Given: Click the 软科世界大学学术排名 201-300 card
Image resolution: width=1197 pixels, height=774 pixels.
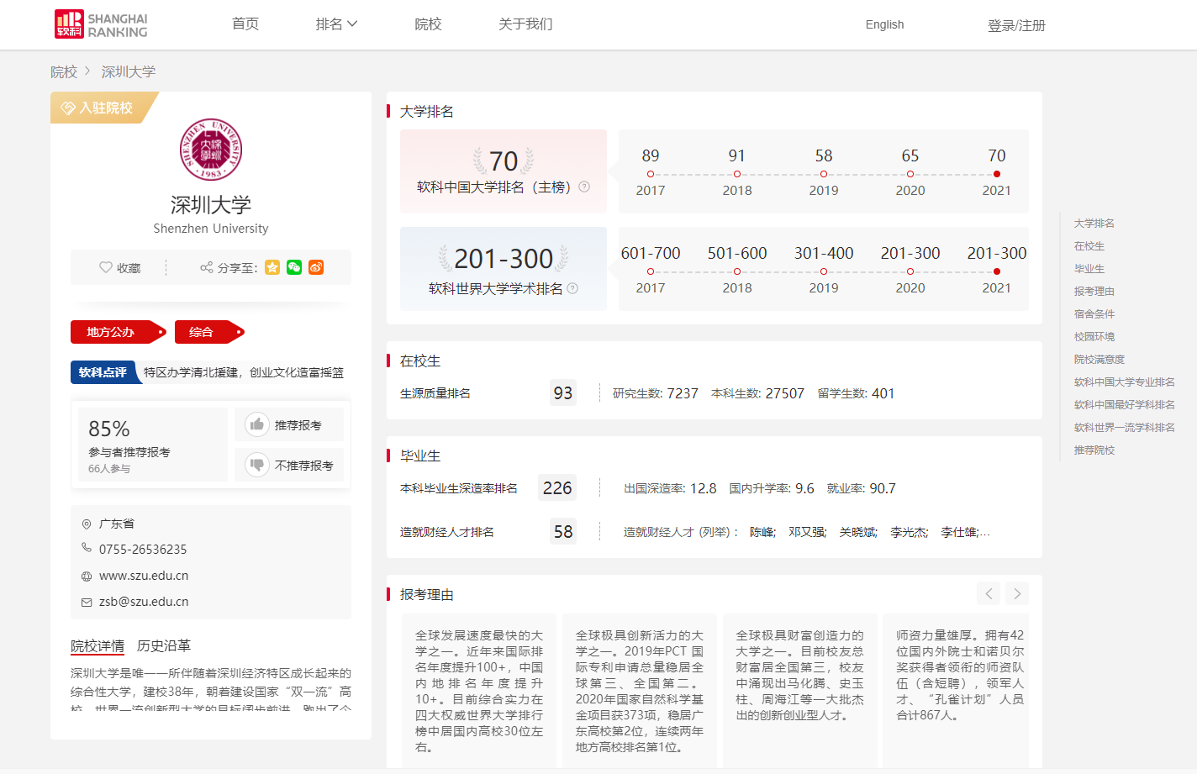Looking at the screenshot, I should coord(504,269).
